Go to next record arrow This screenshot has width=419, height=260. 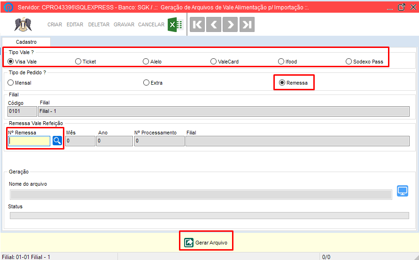tap(230, 24)
